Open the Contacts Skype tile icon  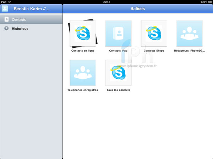pyautogui.click(x=154, y=34)
